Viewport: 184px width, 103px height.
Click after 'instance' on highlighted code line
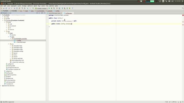(72, 24)
